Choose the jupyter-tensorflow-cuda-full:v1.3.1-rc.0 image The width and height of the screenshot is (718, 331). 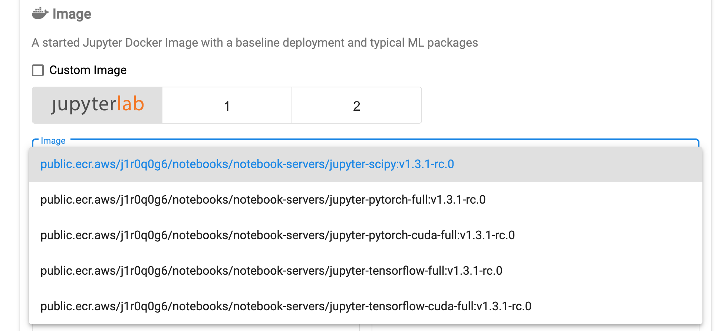366,307
